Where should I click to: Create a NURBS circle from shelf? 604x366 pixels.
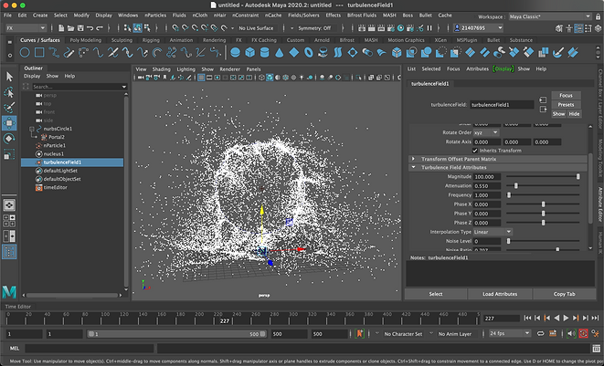pos(25,53)
